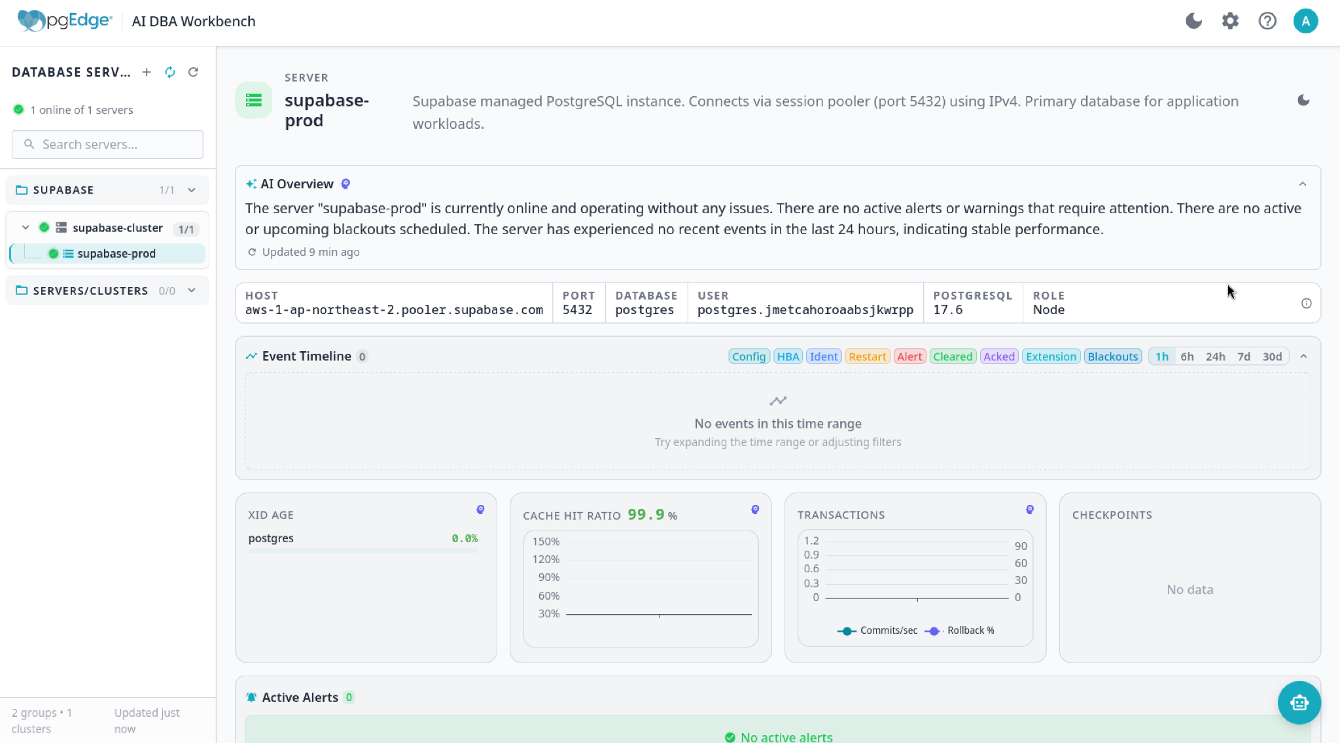Click the Cache Hit Ratio chart
This screenshot has width=1340, height=743.
pyautogui.click(x=641, y=588)
